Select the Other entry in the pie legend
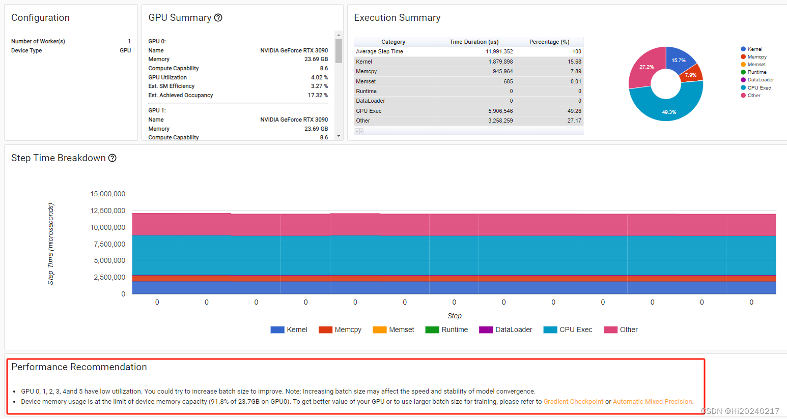The width and height of the screenshot is (787, 419). click(x=750, y=96)
